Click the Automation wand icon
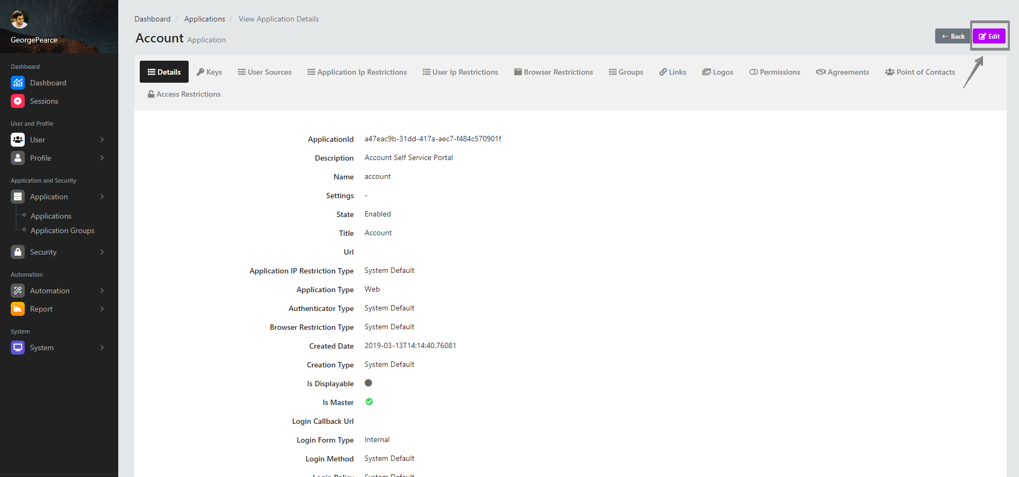The height and width of the screenshot is (477, 1019). [18, 291]
